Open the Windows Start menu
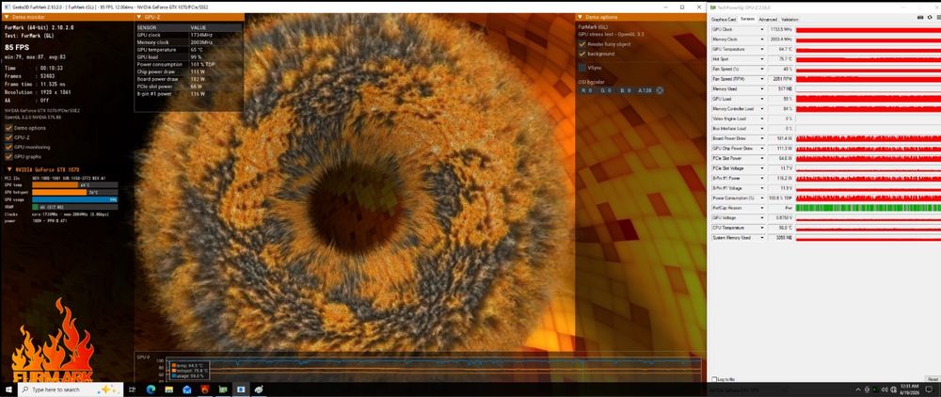Screen dimensions: 941x397 tap(8, 389)
